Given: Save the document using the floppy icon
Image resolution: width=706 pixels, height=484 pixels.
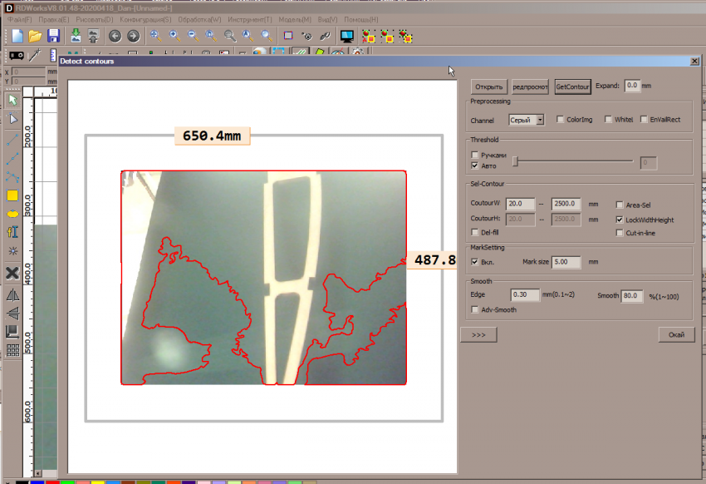Looking at the screenshot, I should pyautogui.click(x=53, y=36).
